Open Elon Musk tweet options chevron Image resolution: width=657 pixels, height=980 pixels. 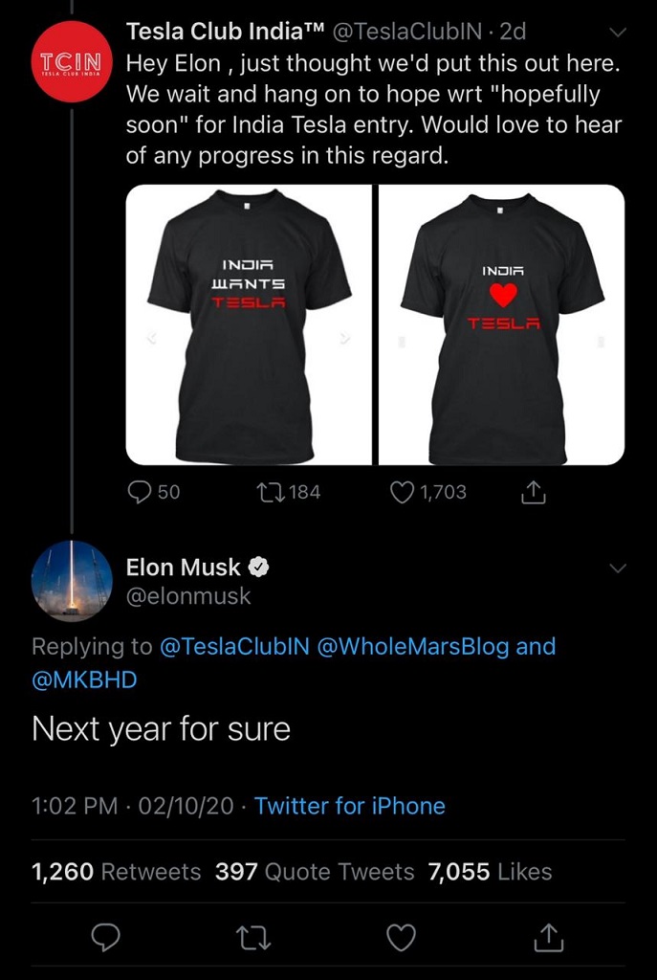[618, 568]
